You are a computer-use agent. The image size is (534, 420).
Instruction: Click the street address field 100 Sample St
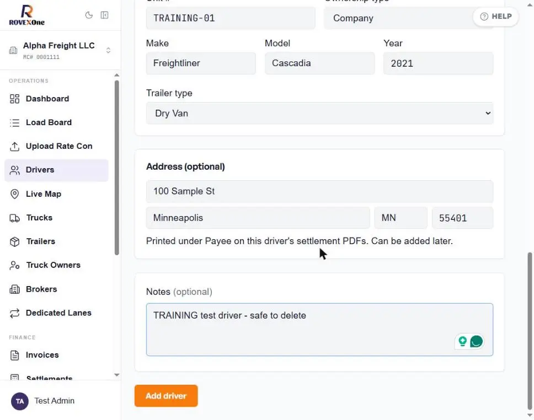point(319,192)
